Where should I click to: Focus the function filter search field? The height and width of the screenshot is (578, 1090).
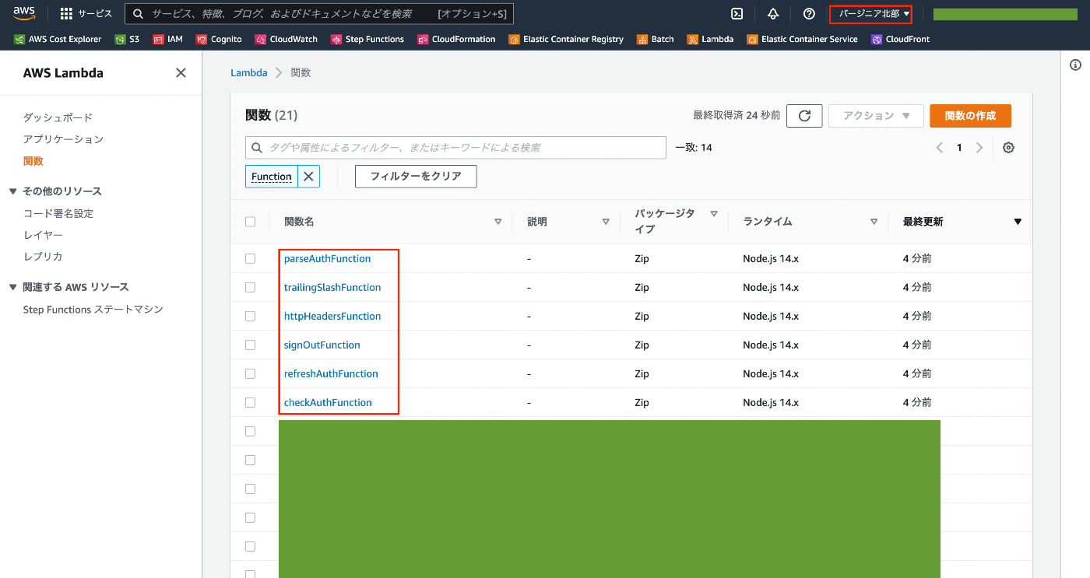coord(455,148)
